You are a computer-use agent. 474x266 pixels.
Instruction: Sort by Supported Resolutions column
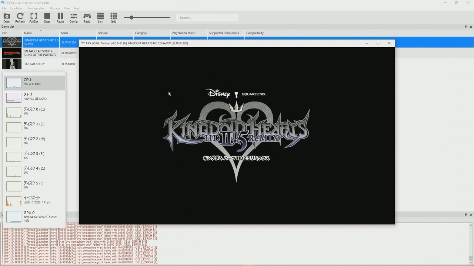pyautogui.click(x=226, y=33)
